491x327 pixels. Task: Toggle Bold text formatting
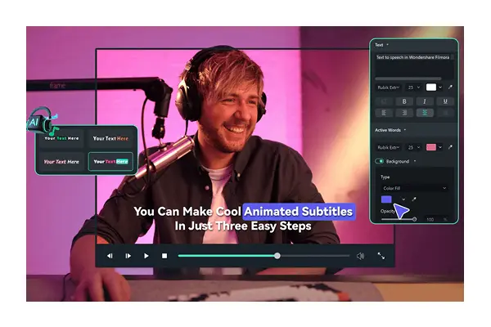tap(403, 101)
